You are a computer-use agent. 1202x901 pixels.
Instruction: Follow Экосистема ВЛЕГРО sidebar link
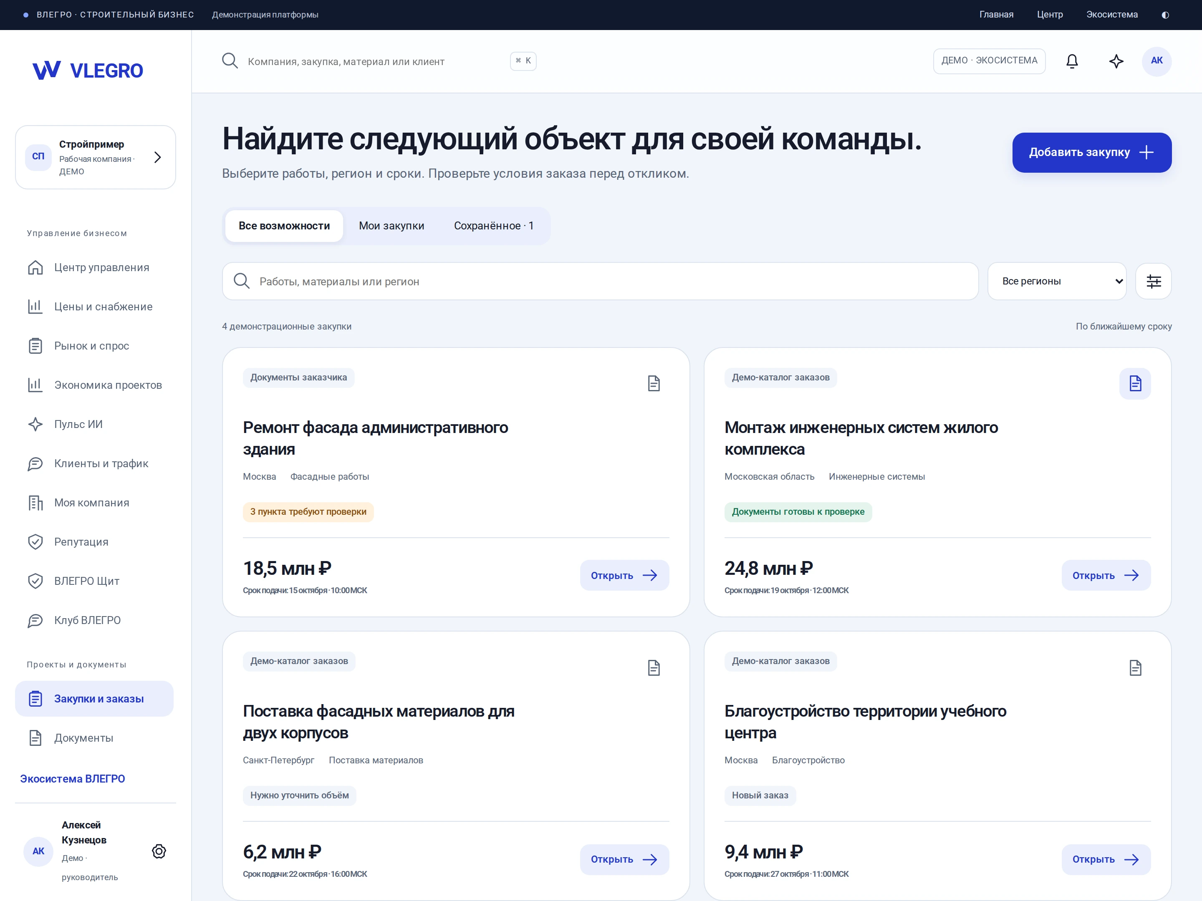click(72, 779)
